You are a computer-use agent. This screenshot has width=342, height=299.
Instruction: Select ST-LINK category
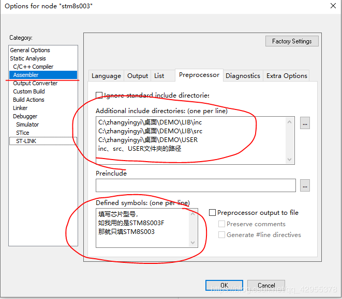pyautogui.click(x=43, y=141)
